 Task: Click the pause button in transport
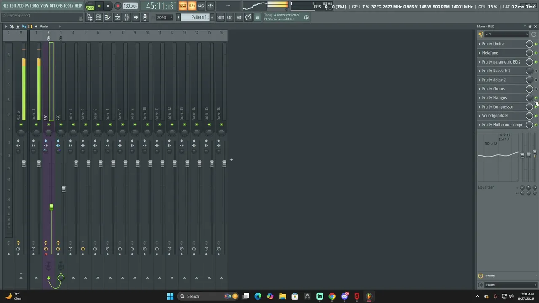(x=99, y=6)
